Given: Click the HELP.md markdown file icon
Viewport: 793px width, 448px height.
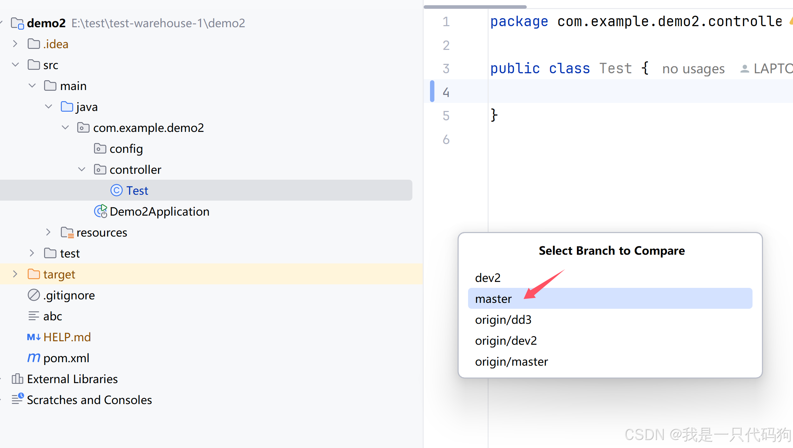Looking at the screenshot, I should (x=34, y=337).
